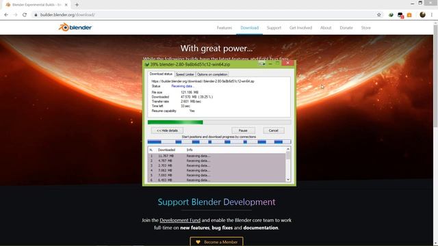Click the Downloaded column header
The image size is (438, 246).
(166, 150)
